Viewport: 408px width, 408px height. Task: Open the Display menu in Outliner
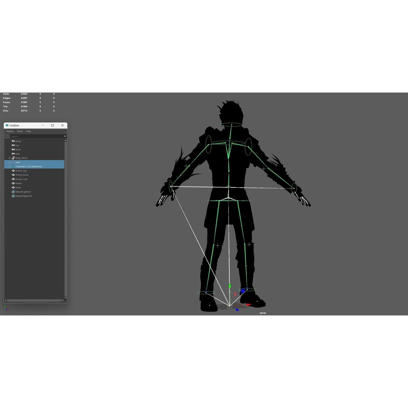pyautogui.click(x=10, y=131)
